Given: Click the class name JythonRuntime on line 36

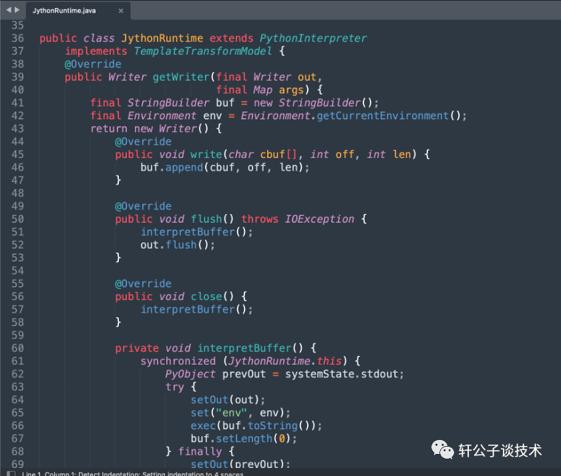Looking at the screenshot, I should click(162, 38).
